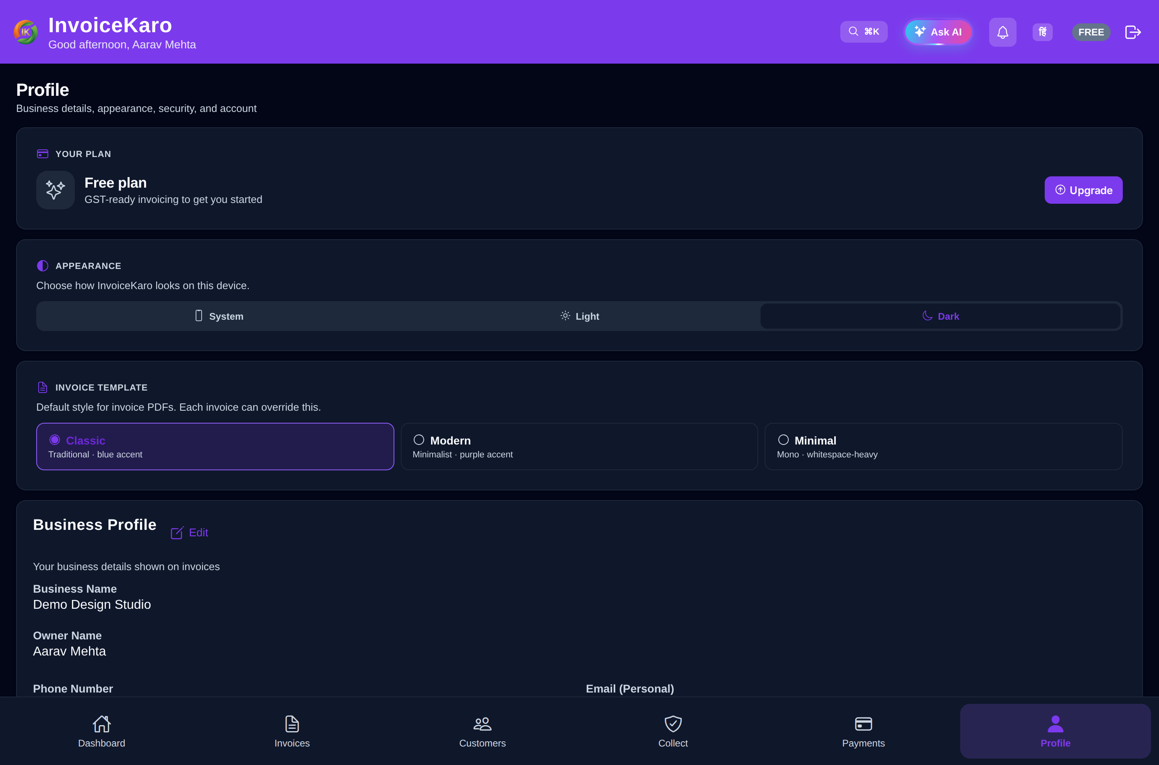Click 'Your business details shown on invoices'
1159x765 pixels.
126,567
